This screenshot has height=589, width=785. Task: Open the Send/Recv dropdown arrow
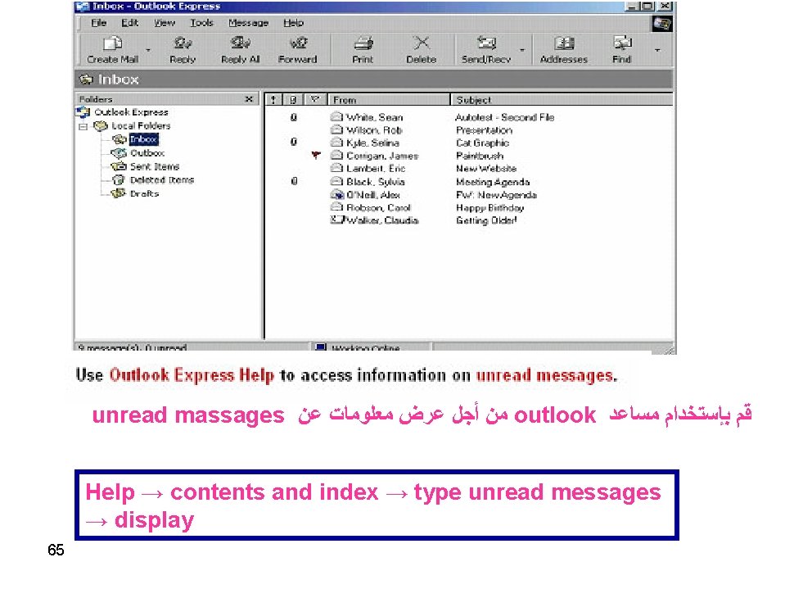[x=522, y=50]
